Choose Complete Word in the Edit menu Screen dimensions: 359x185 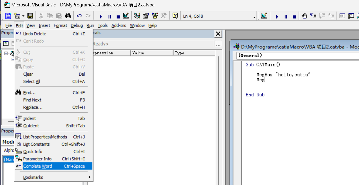click(54, 166)
